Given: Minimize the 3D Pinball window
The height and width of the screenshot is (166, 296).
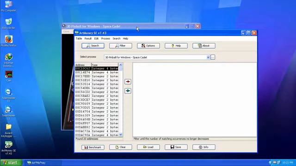Looking at the screenshot, I should pyautogui.click(x=187, y=26).
